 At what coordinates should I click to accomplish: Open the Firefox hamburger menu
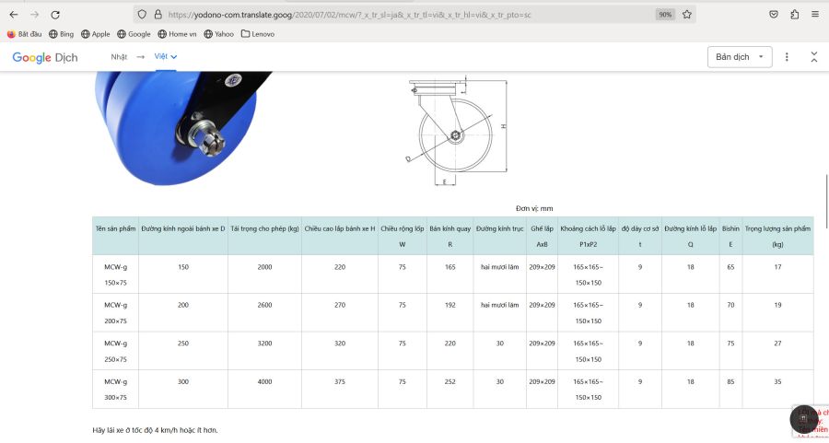815,15
